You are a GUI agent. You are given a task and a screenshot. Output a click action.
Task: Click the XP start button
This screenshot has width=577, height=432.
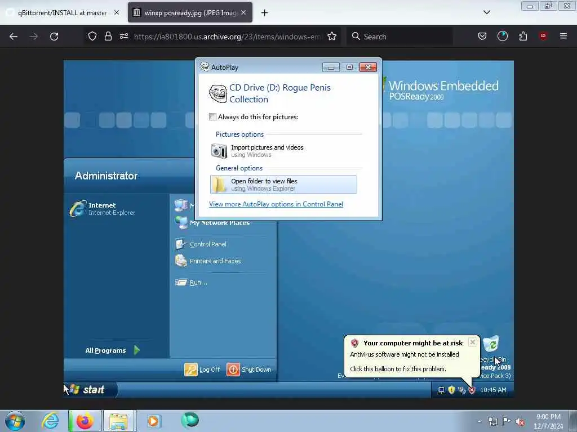[x=91, y=389]
